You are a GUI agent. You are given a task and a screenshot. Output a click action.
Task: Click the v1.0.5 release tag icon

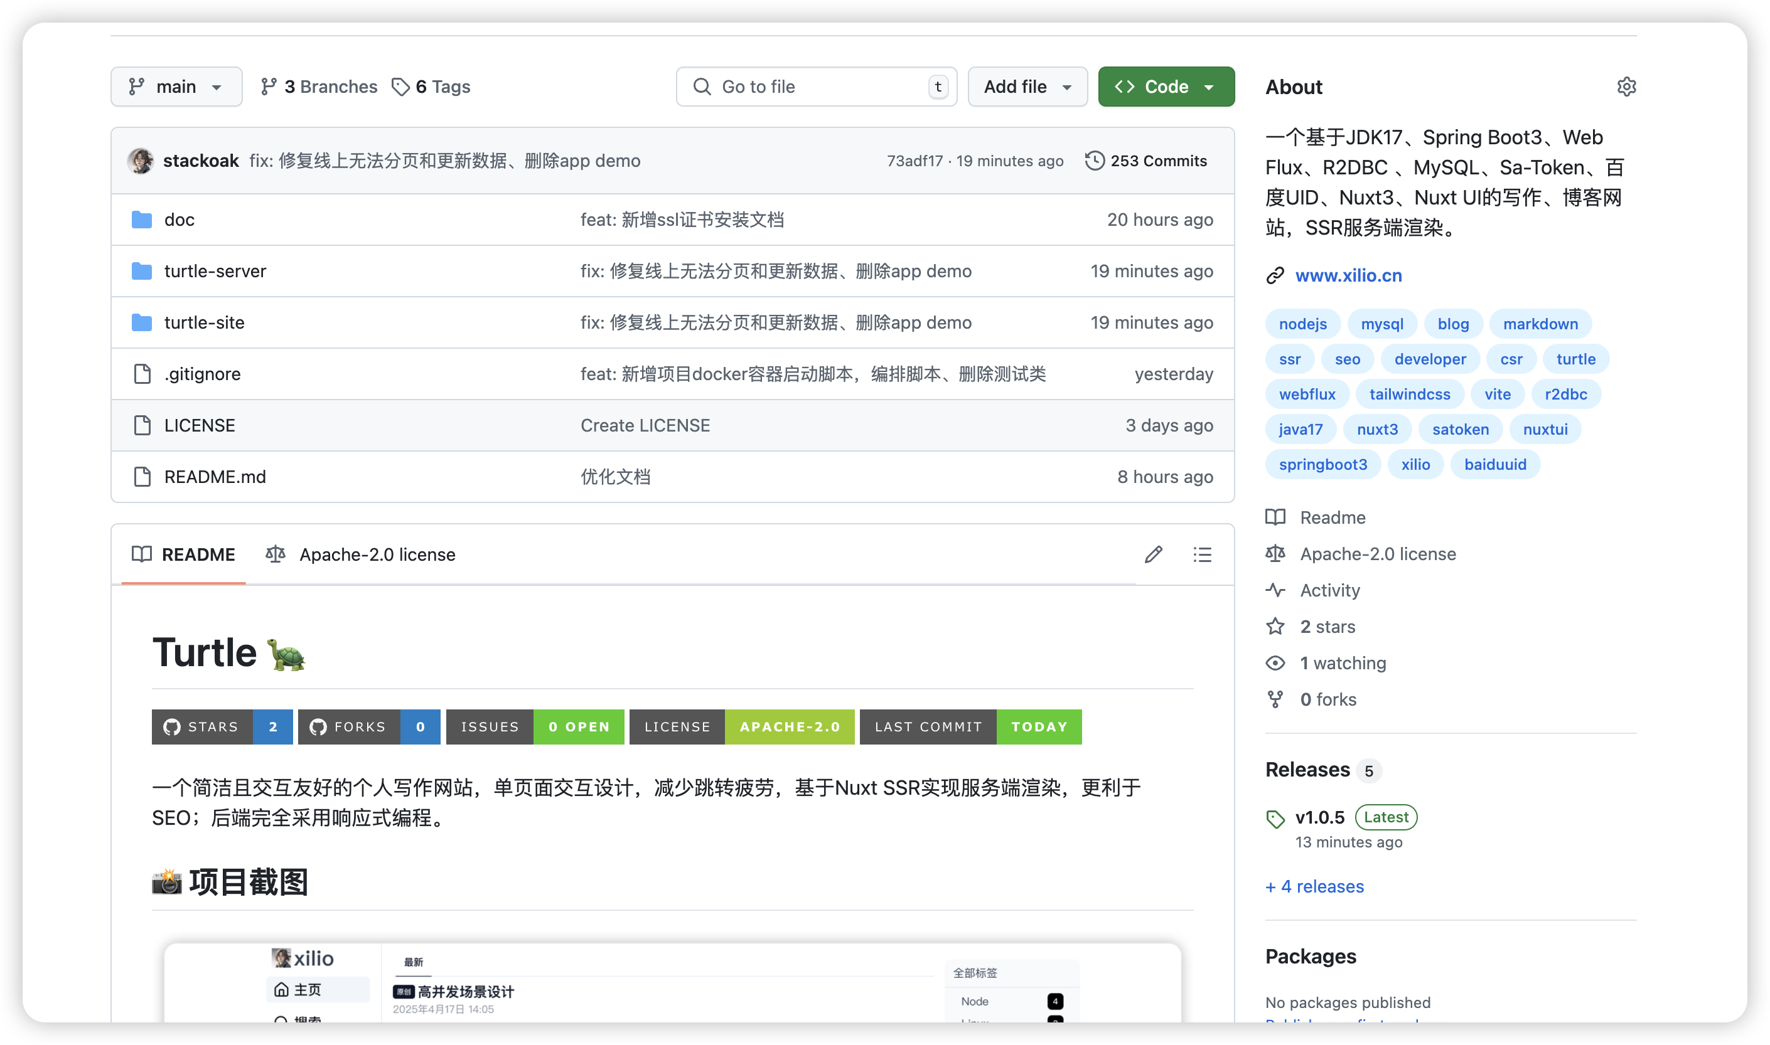click(1275, 819)
